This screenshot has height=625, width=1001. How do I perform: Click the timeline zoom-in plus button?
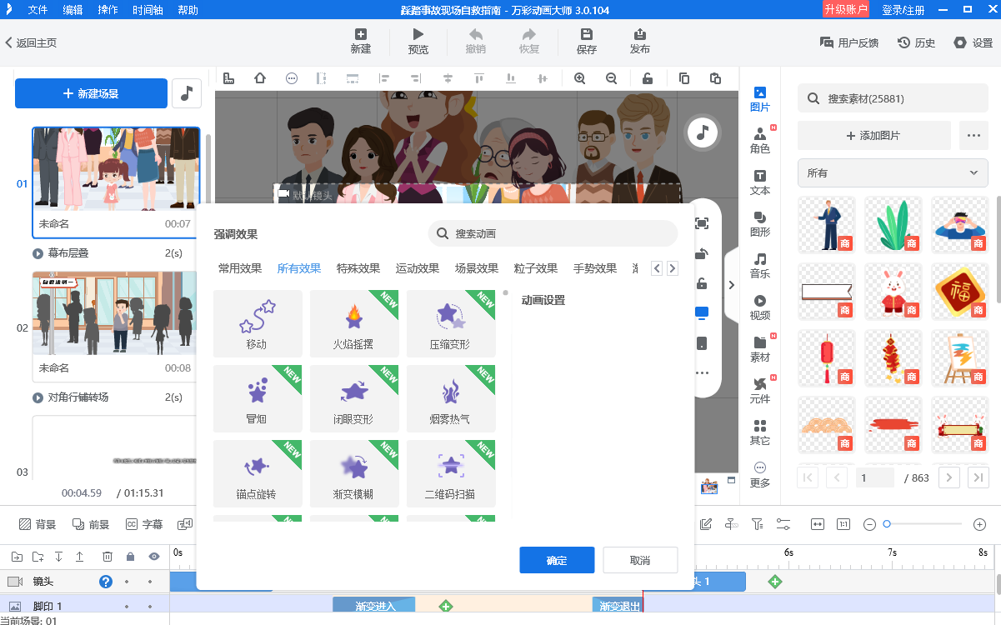coord(979,524)
